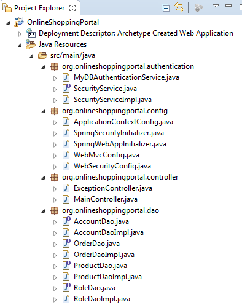
Task: Click the ApplicationContextConfig.java file icon
Action: (66, 122)
